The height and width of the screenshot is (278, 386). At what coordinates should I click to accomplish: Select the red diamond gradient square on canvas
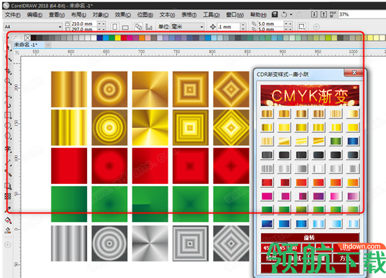point(231,166)
